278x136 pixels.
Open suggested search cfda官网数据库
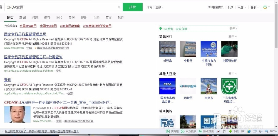coord(70,26)
